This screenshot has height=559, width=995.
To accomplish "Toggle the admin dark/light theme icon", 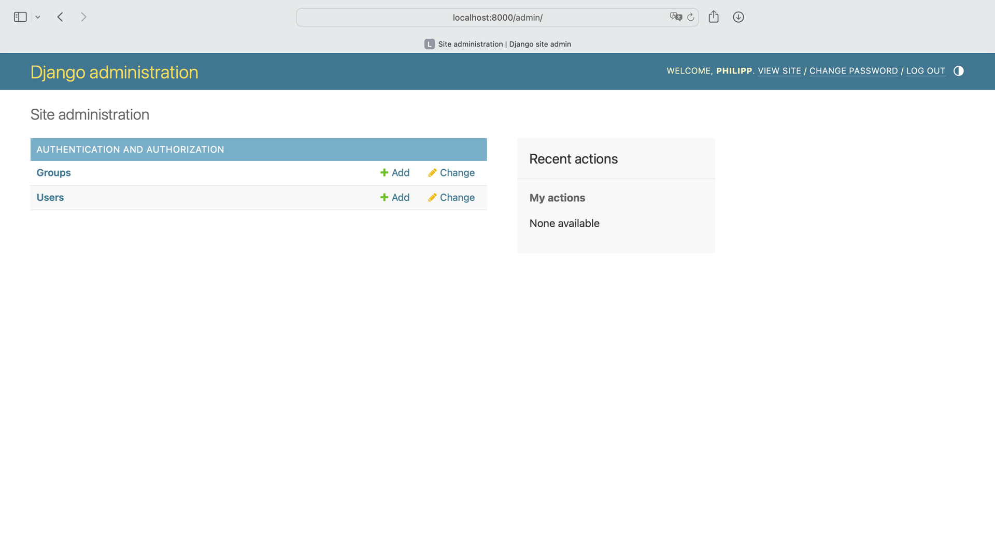I will click(x=959, y=71).
